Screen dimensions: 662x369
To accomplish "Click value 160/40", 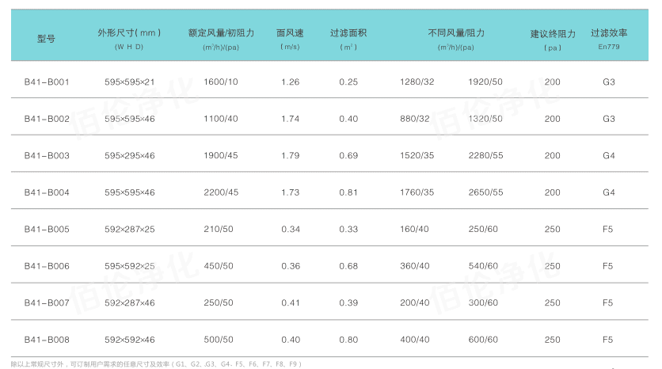I will (414, 229).
